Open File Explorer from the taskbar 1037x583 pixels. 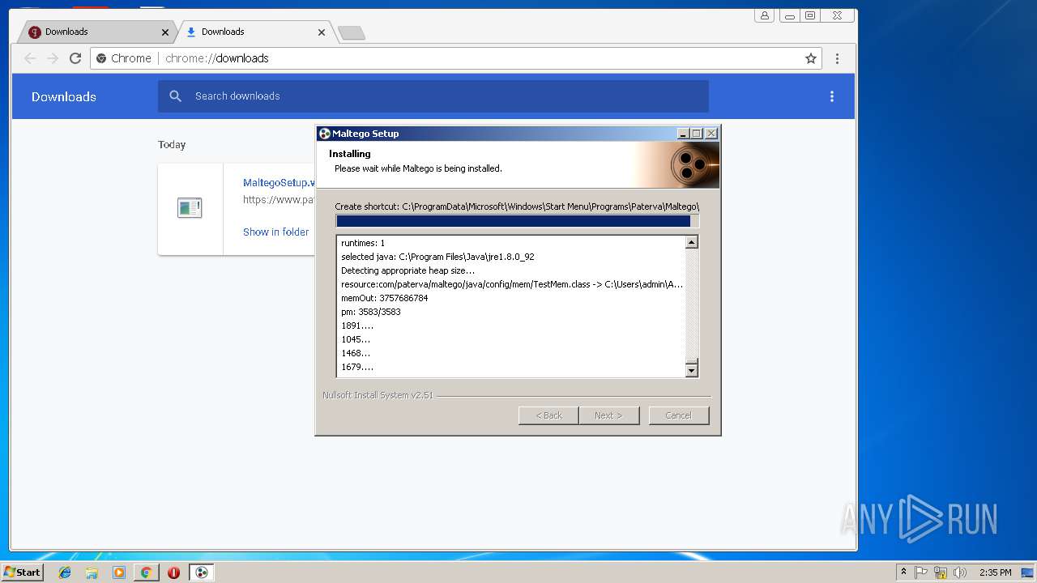[92, 572]
